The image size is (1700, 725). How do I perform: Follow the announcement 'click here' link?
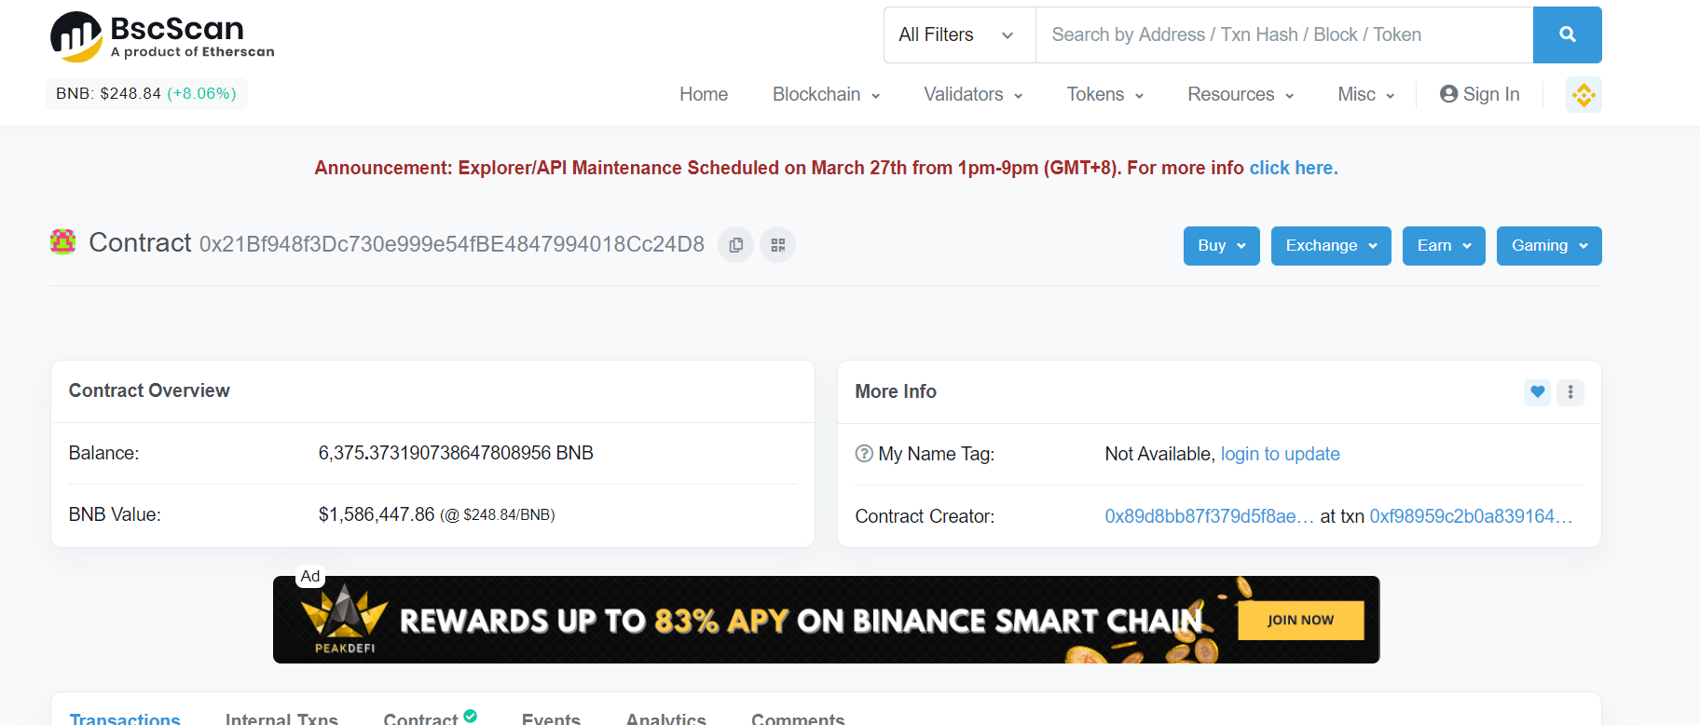(x=1294, y=168)
